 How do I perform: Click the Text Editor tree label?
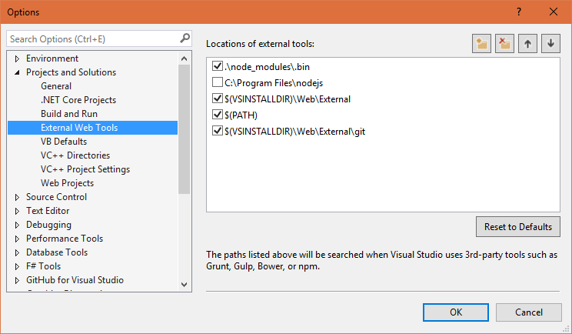[x=48, y=211]
